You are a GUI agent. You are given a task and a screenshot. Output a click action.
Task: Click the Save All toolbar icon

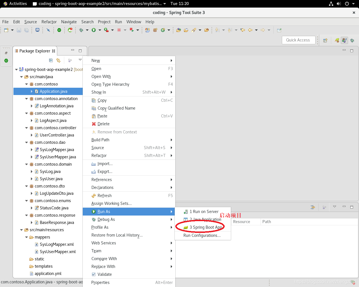click(26, 30)
